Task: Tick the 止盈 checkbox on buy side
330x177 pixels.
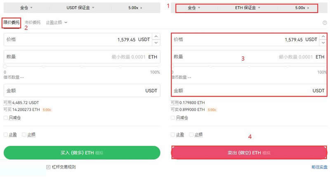Action: [x=6, y=135]
